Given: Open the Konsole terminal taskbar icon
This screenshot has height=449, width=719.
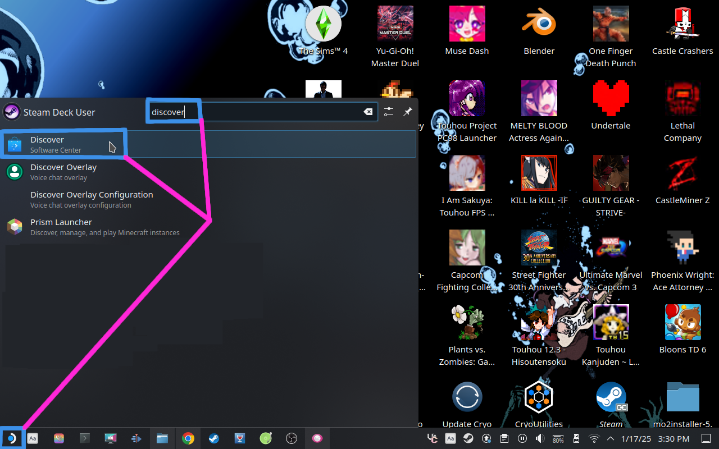Looking at the screenshot, I should (85, 438).
